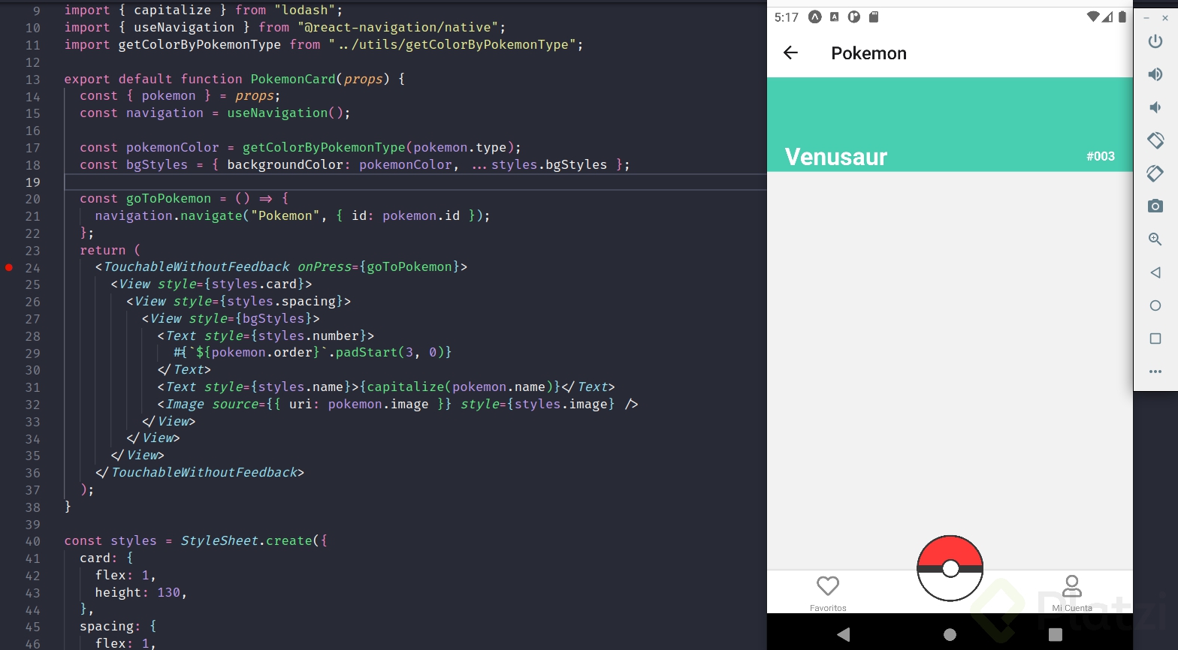Click emulator sidebar home circle
This screenshot has height=650, width=1178.
pos(1155,305)
